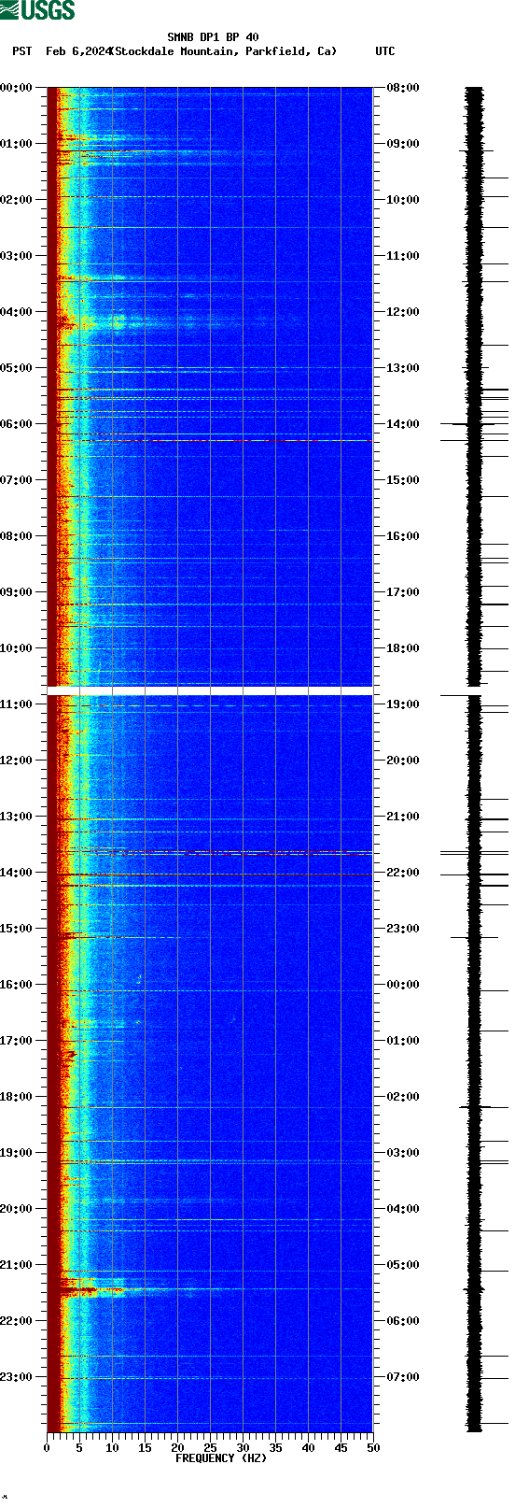This screenshot has width=515, height=1507.
Task: Click the UTC axis label 23:00
Action: pos(403,929)
